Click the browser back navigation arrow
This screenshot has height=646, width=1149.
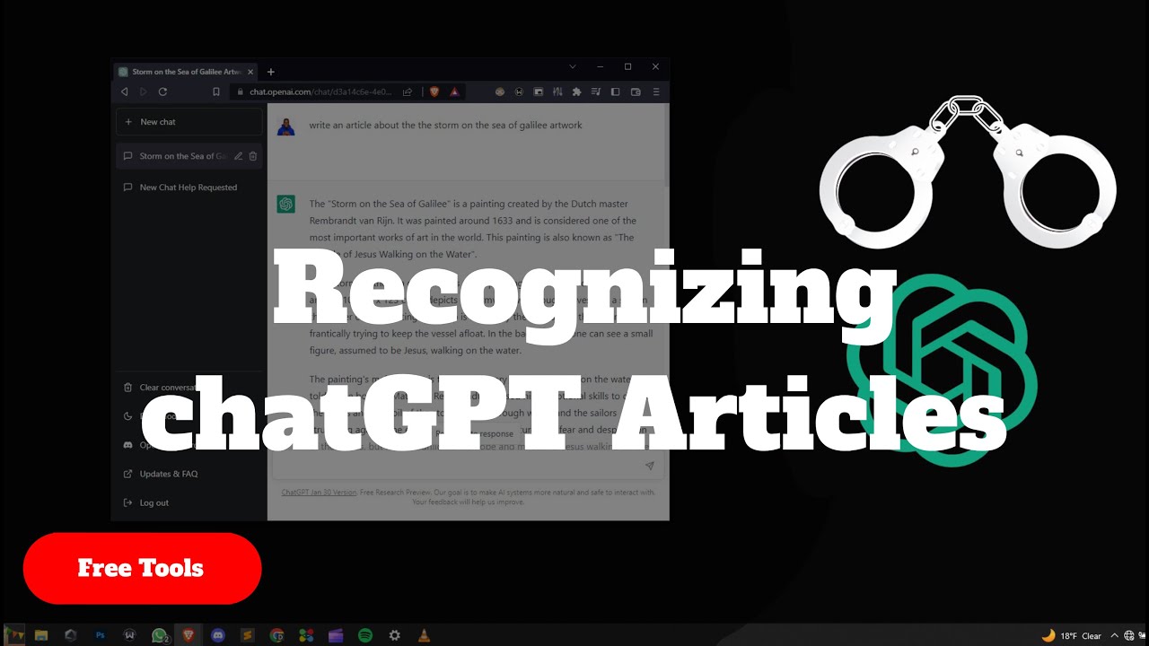point(124,92)
